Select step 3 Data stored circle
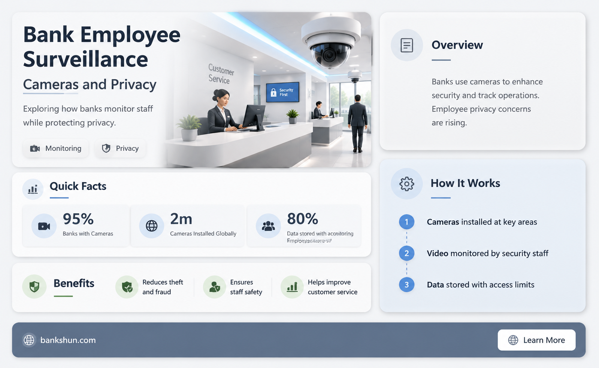This screenshot has height=368, width=599. point(406,285)
